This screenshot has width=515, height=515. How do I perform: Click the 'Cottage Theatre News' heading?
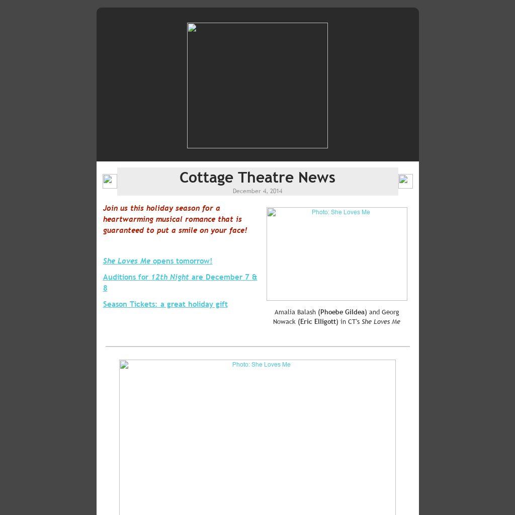(x=257, y=178)
